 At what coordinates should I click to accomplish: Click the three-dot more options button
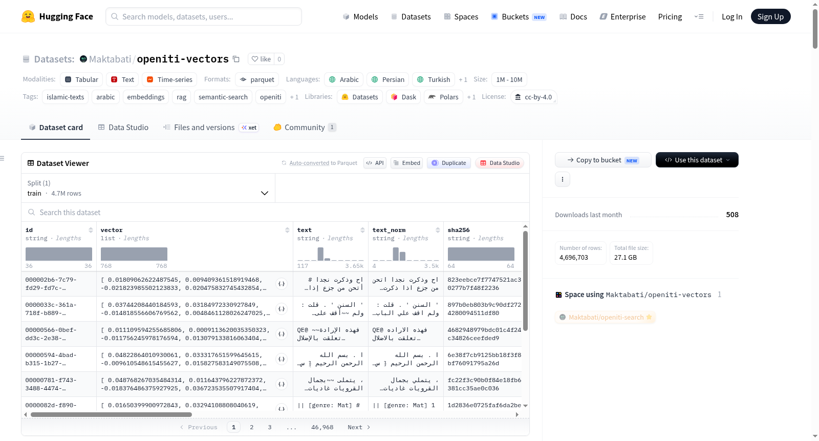[563, 179]
